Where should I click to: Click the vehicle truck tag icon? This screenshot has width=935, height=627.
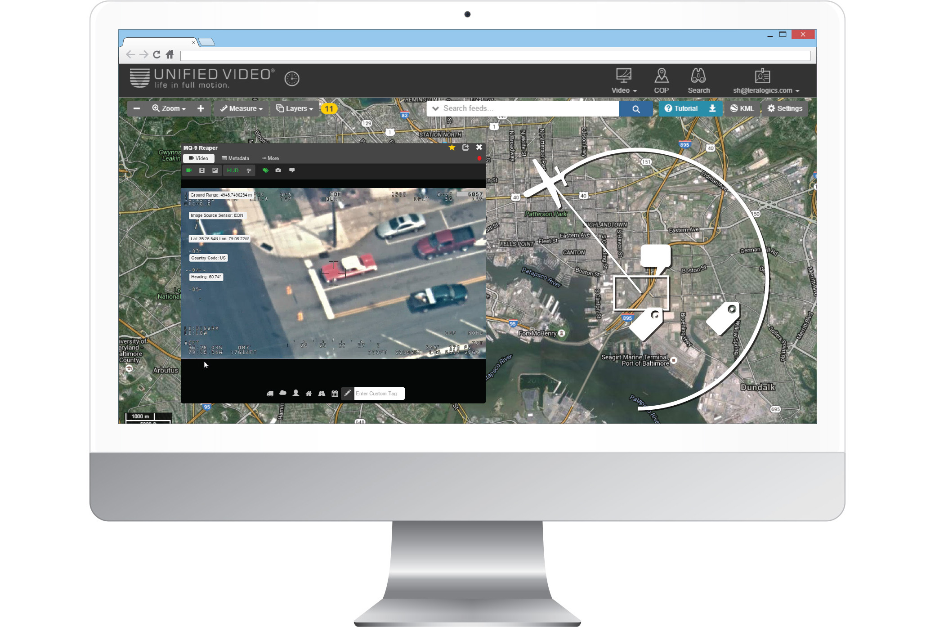pos(270,394)
